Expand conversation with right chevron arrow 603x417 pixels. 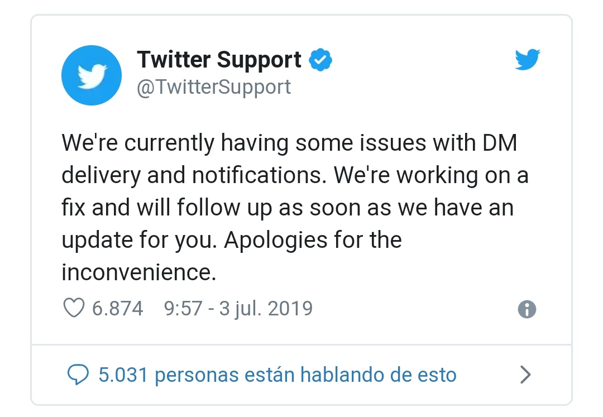coord(525,375)
